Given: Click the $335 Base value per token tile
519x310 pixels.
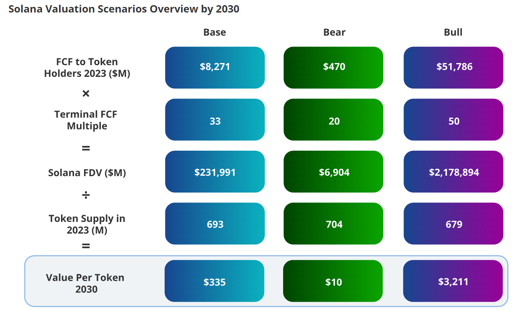Looking at the screenshot, I should 215,281.
